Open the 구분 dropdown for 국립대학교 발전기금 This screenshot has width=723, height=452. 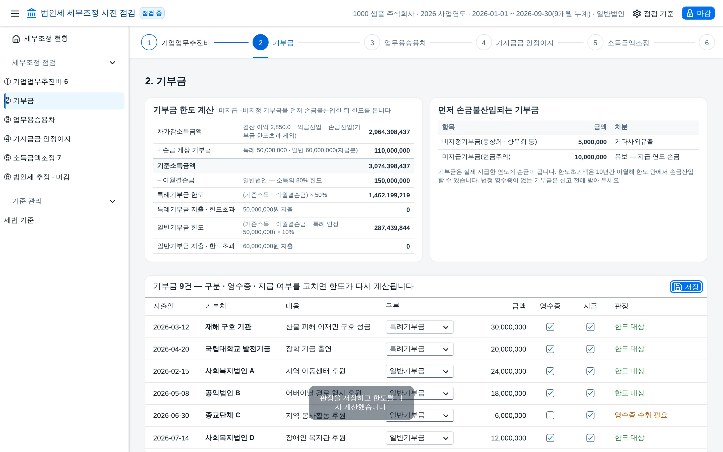click(419, 349)
